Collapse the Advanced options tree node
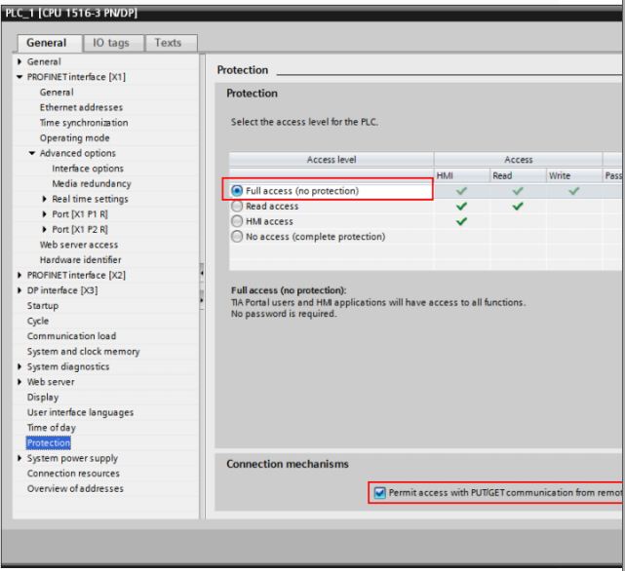625x571 pixels. [x=32, y=153]
